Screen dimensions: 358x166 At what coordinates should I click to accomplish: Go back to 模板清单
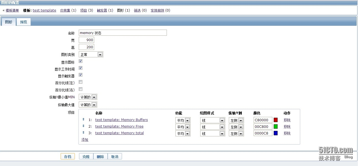point(12,10)
